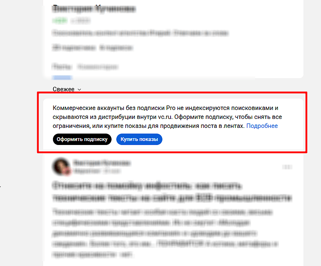The height and width of the screenshot is (266, 321).
Task: Open the Подробнее link
Action: 262,126
